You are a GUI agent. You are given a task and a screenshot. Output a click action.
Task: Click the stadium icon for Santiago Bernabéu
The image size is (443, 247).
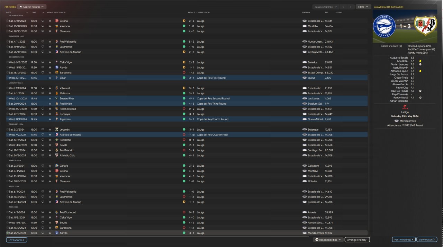click(x=305, y=150)
